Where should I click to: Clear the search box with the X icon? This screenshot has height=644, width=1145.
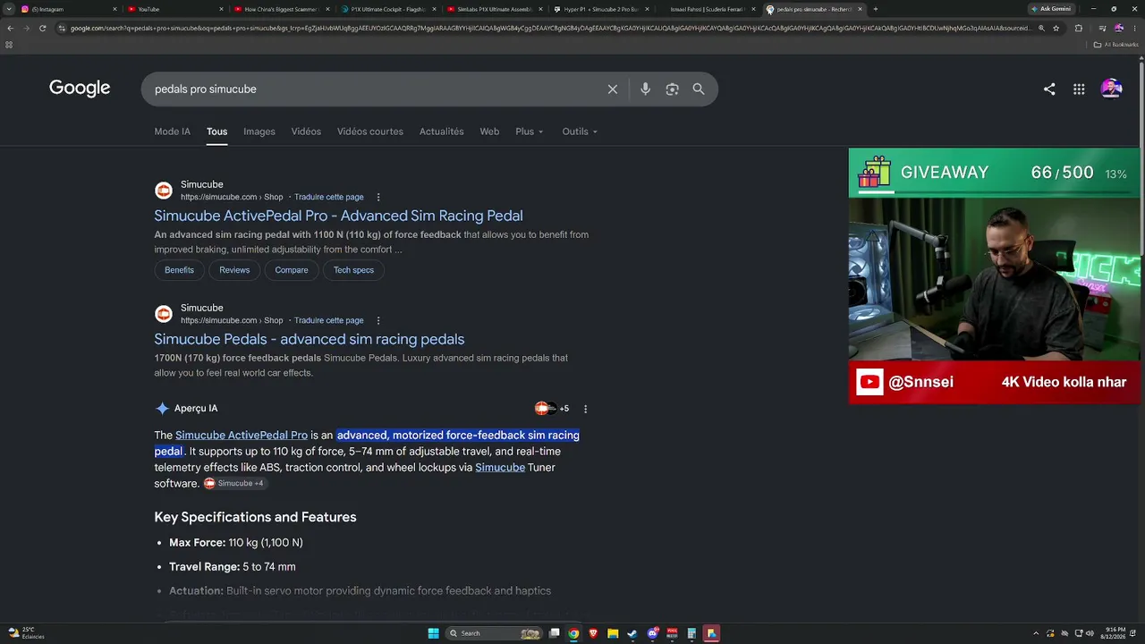tap(613, 89)
